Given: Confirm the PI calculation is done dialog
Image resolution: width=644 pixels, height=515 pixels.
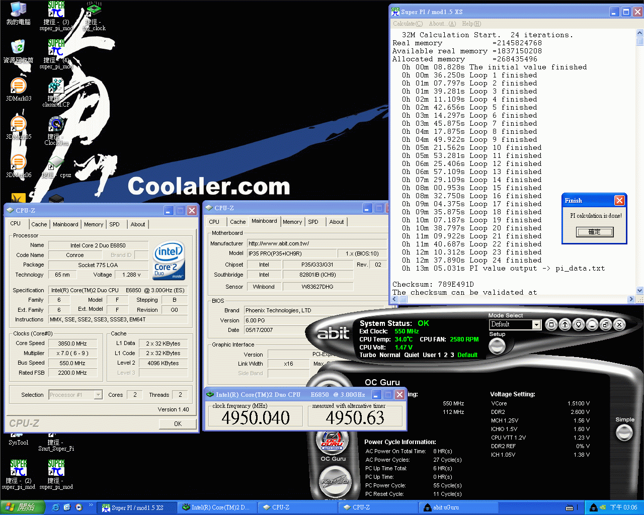Looking at the screenshot, I should click(x=595, y=232).
